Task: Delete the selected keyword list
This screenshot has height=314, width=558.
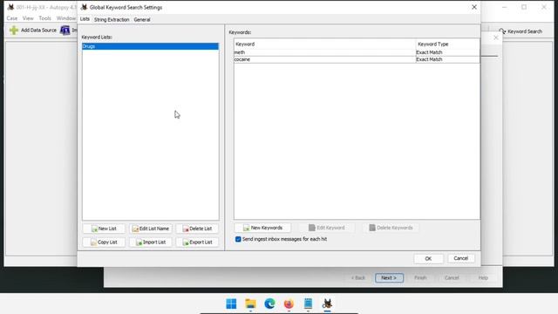Action: 197,229
